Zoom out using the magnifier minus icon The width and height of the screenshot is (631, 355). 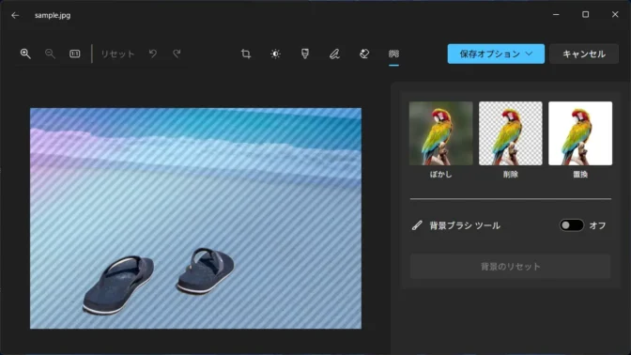[50, 54]
